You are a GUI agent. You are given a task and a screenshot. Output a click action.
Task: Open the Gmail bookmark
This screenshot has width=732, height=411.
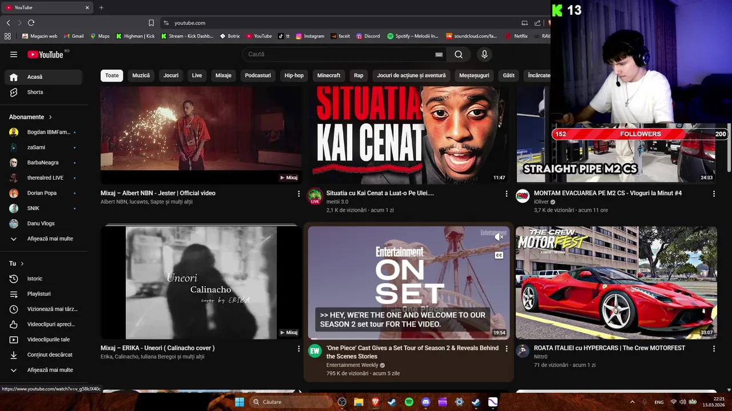pyautogui.click(x=73, y=36)
